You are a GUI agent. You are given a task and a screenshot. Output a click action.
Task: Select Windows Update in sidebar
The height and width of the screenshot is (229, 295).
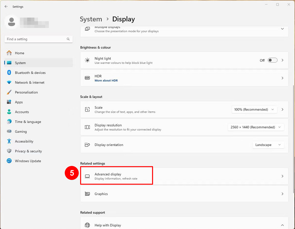click(39, 161)
